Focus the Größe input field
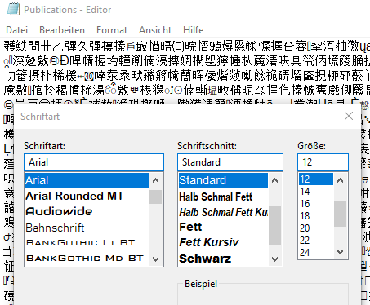The image size is (370, 305). point(323,162)
